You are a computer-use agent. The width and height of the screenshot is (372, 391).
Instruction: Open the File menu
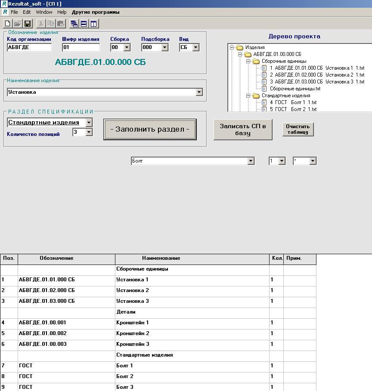pyautogui.click(x=14, y=12)
